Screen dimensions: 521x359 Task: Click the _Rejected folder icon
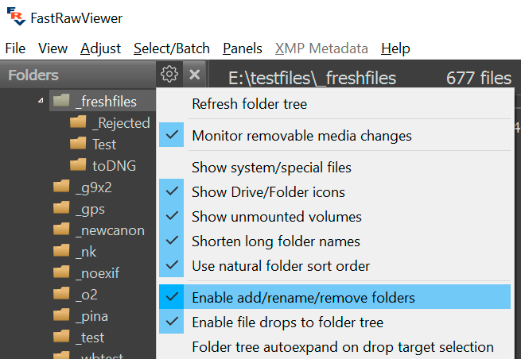click(78, 122)
